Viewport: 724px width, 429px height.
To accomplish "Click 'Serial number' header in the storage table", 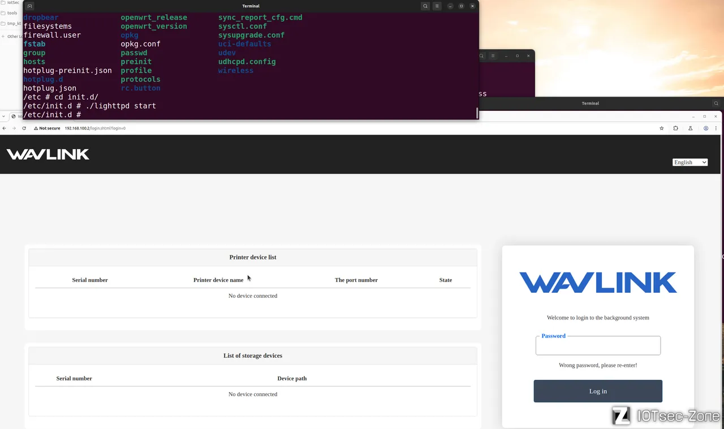I will (x=74, y=378).
